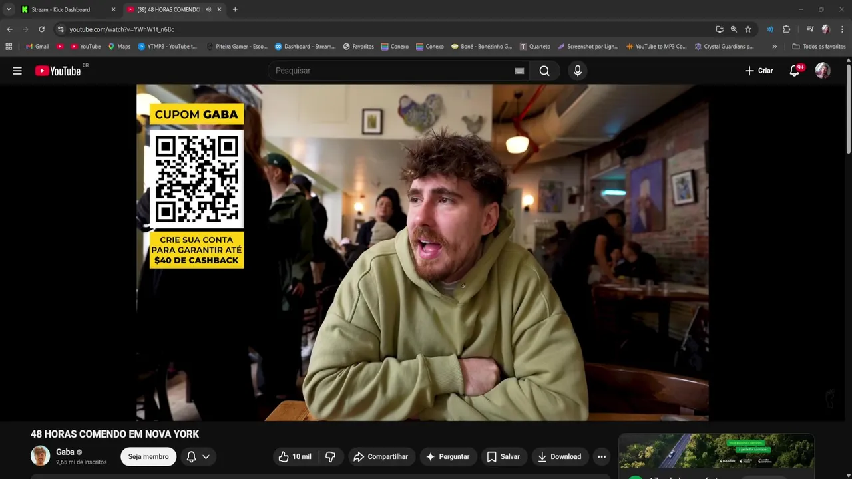Open the Quarteto bookmark

(x=535, y=47)
